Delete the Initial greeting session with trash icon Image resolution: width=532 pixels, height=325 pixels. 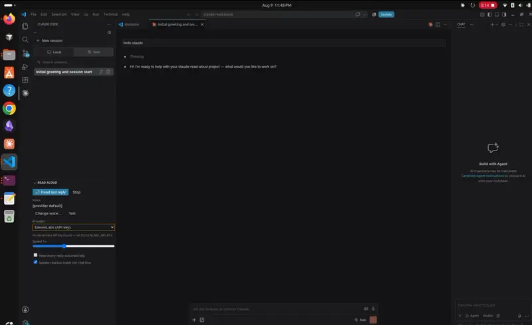(x=108, y=72)
